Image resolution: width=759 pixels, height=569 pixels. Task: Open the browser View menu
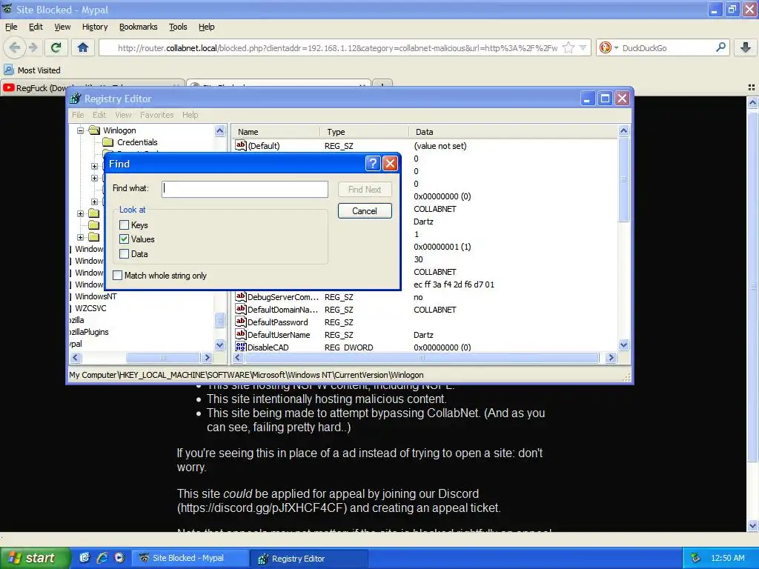coord(62,27)
